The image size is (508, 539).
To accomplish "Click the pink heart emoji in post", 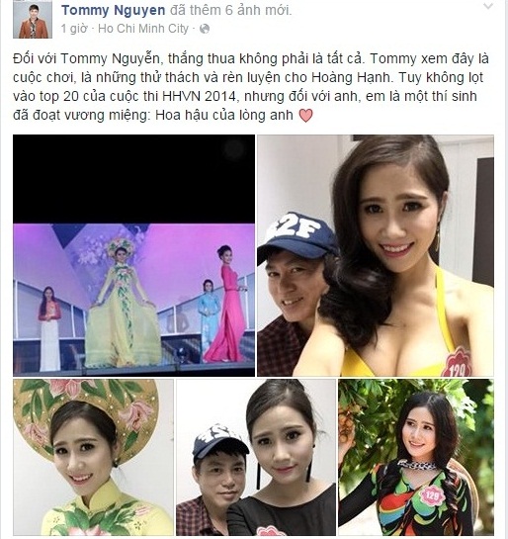I will click(x=305, y=116).
